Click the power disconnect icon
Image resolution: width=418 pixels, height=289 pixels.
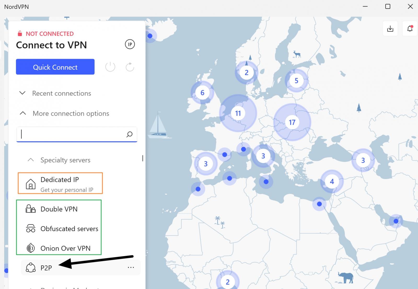click(x=110, y=67)
